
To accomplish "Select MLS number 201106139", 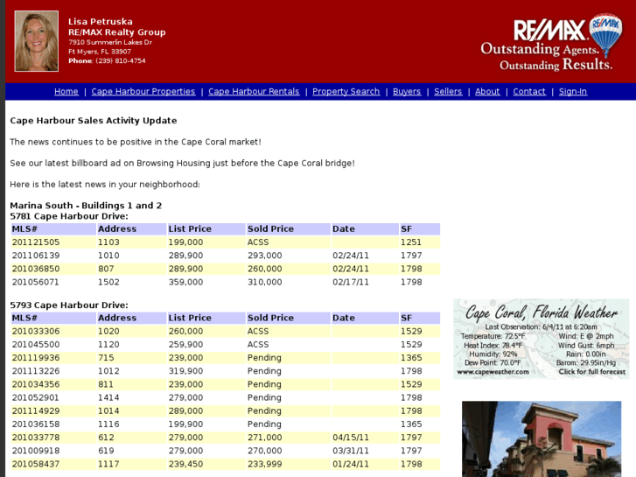I will 36,256.
